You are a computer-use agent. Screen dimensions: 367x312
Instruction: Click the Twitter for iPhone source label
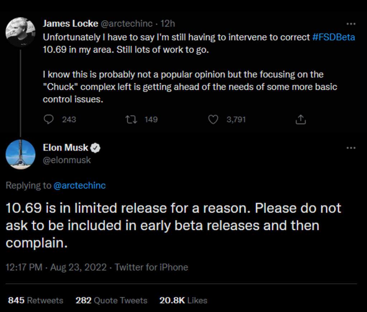[x=151, y=267]
